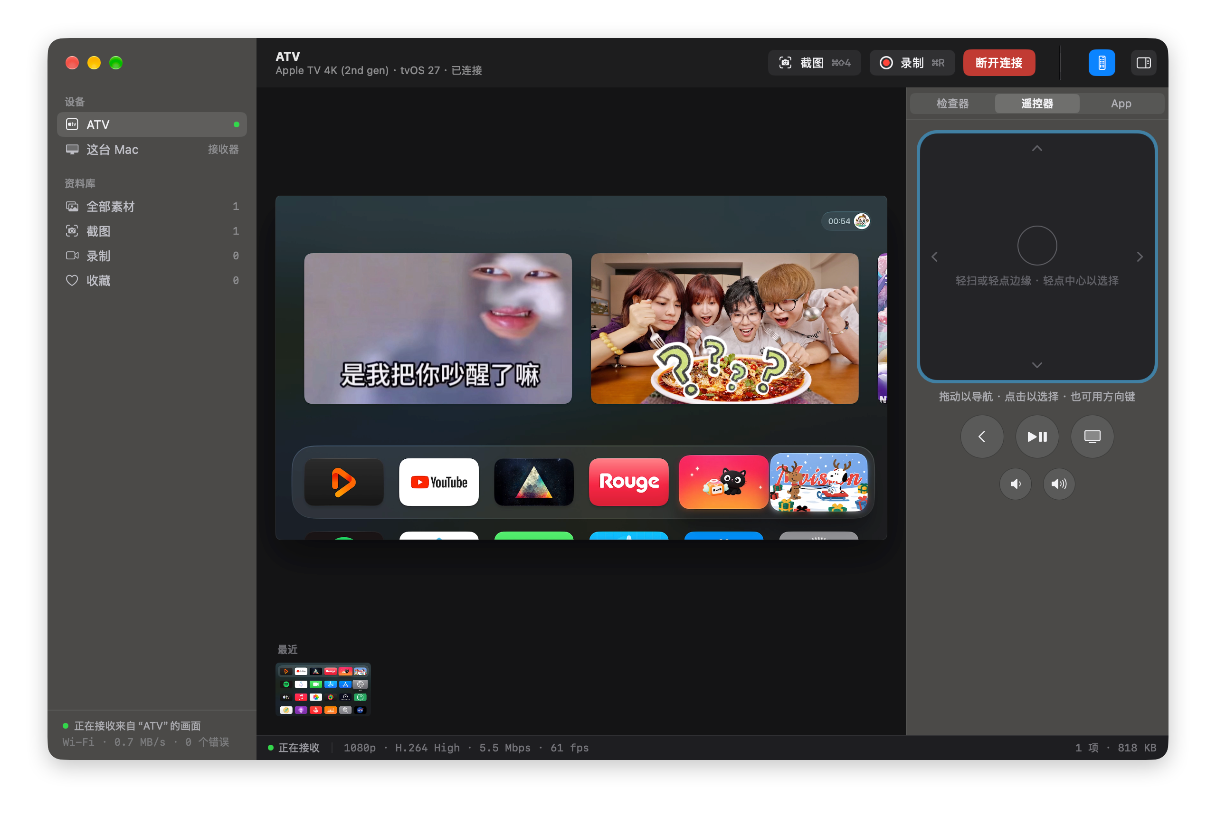
Task: Click the 录制 camera icon in sidebar
Action: coord(72,256)
